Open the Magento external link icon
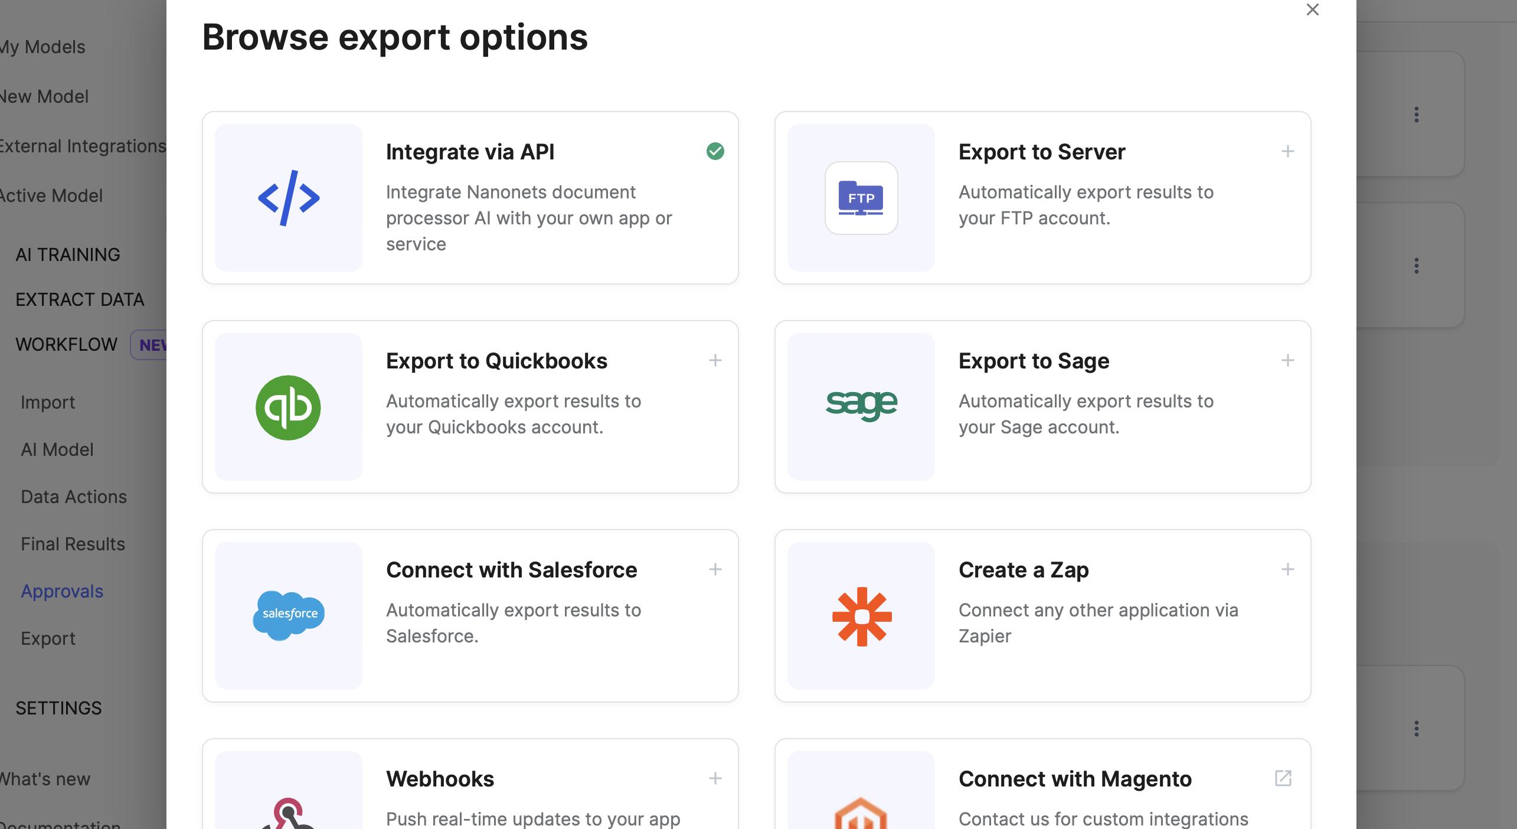Image resolution: width=1517 pixels, height=829 pixels. [1283, 778]
